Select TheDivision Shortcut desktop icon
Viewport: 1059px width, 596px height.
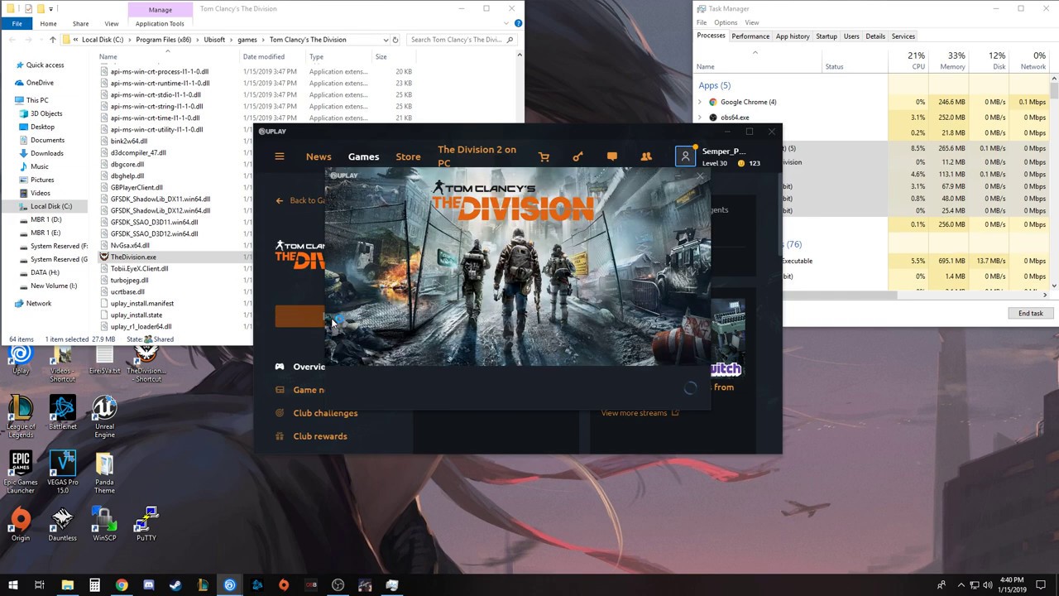[146, 364]
